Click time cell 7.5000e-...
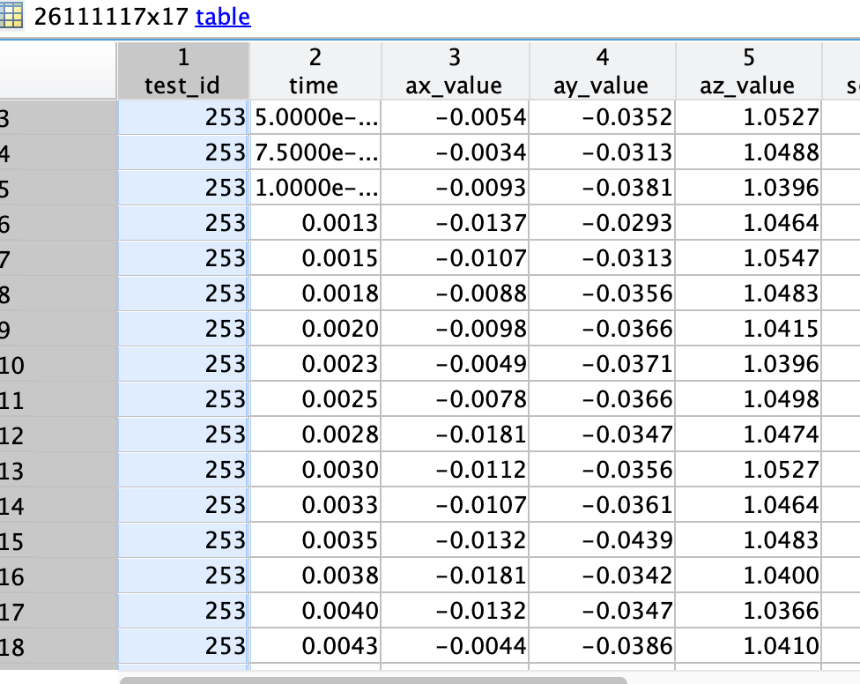The image size is (860, 684). click(315, 152)
